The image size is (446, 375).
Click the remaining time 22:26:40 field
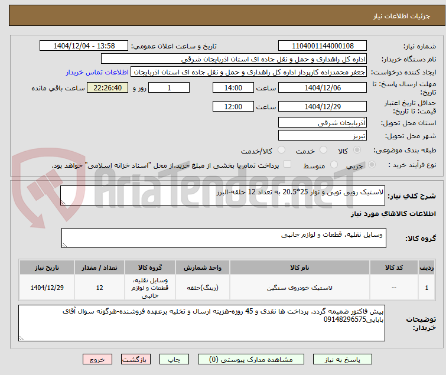108,87
